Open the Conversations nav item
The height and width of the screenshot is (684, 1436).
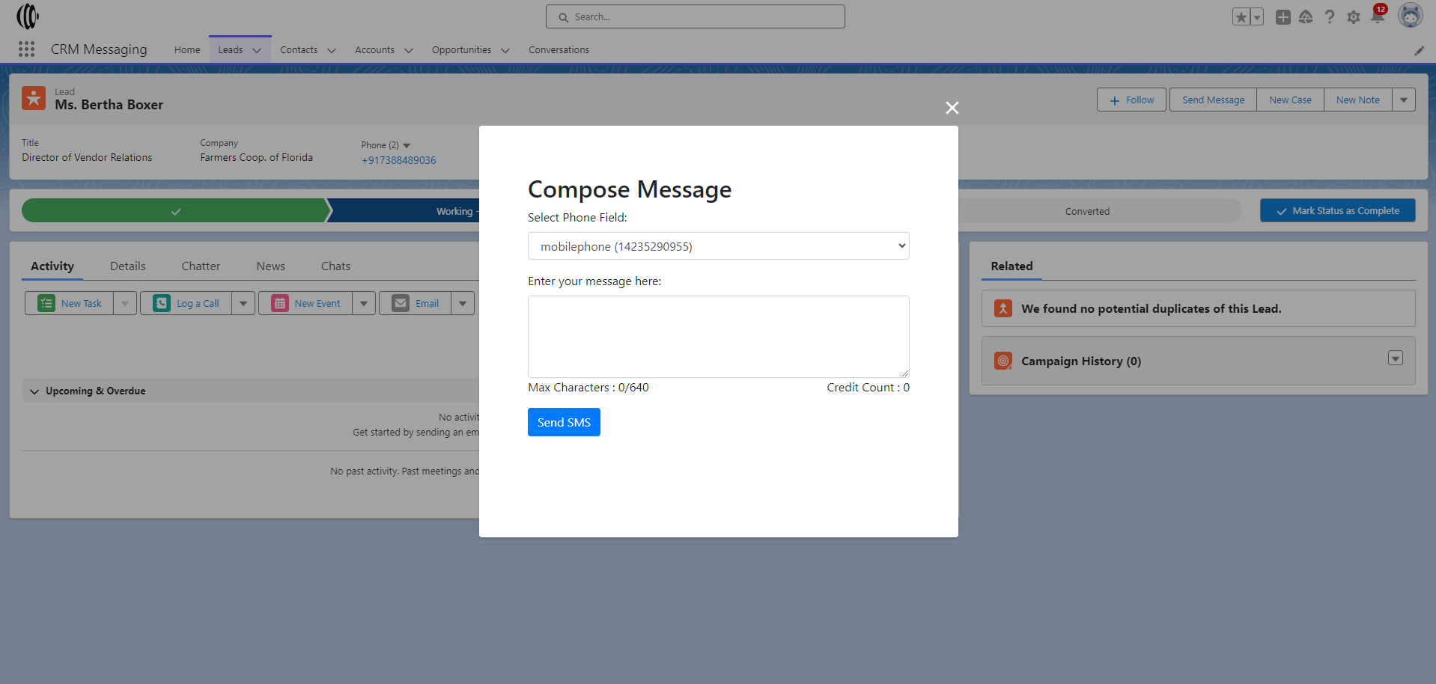tap(559, 50)
